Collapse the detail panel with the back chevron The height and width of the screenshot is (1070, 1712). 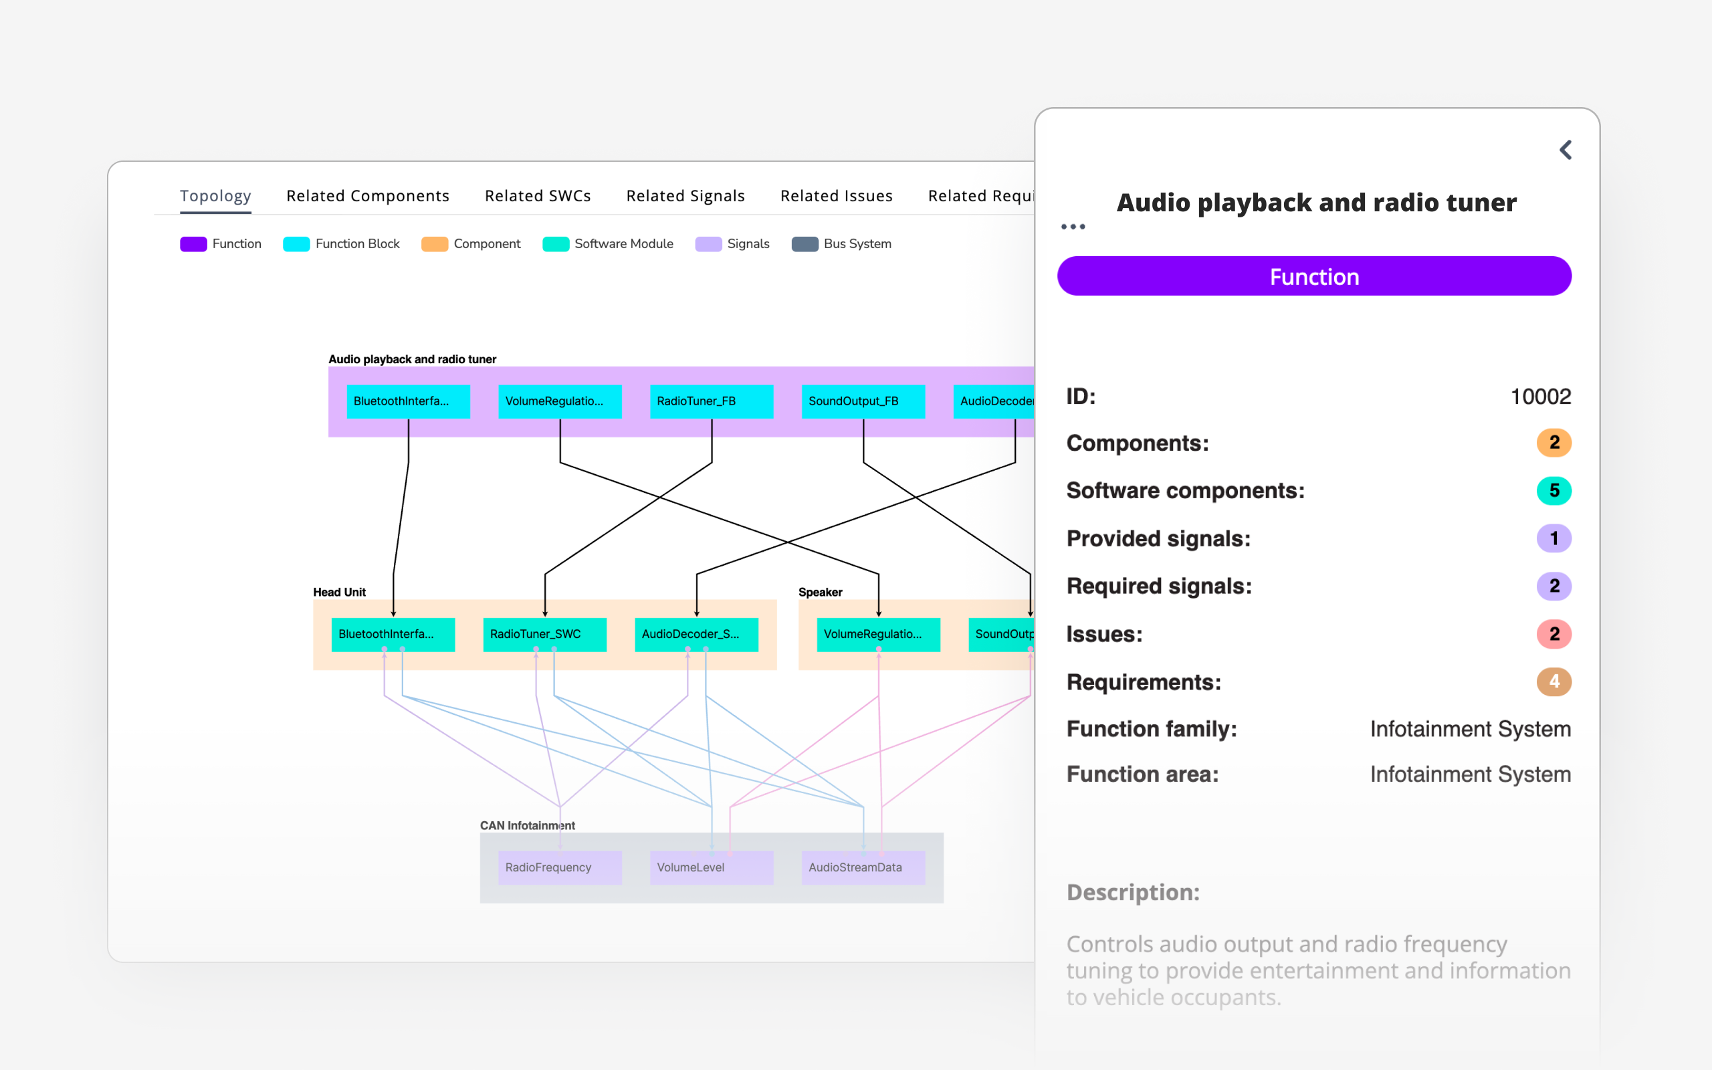pos(1565,149)
